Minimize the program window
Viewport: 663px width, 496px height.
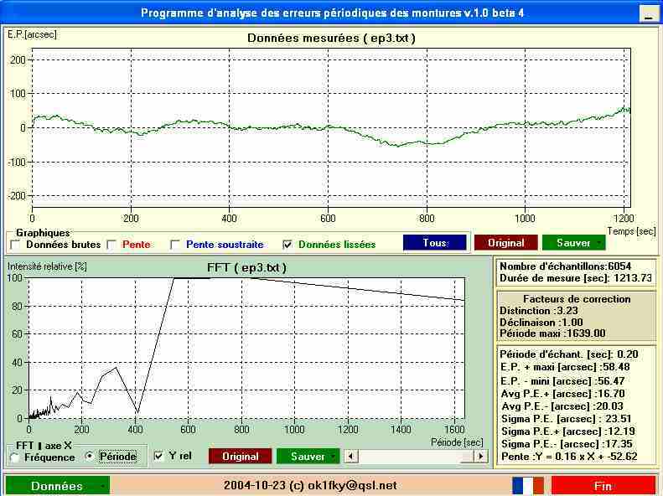click(647, 14)
